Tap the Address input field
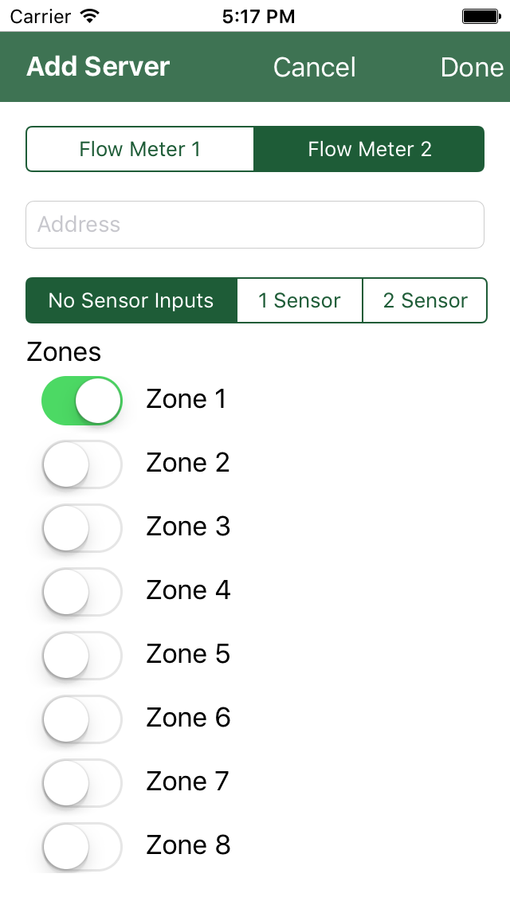The height and width of the screenshot is (905, 510). click(x=255, y=225)
